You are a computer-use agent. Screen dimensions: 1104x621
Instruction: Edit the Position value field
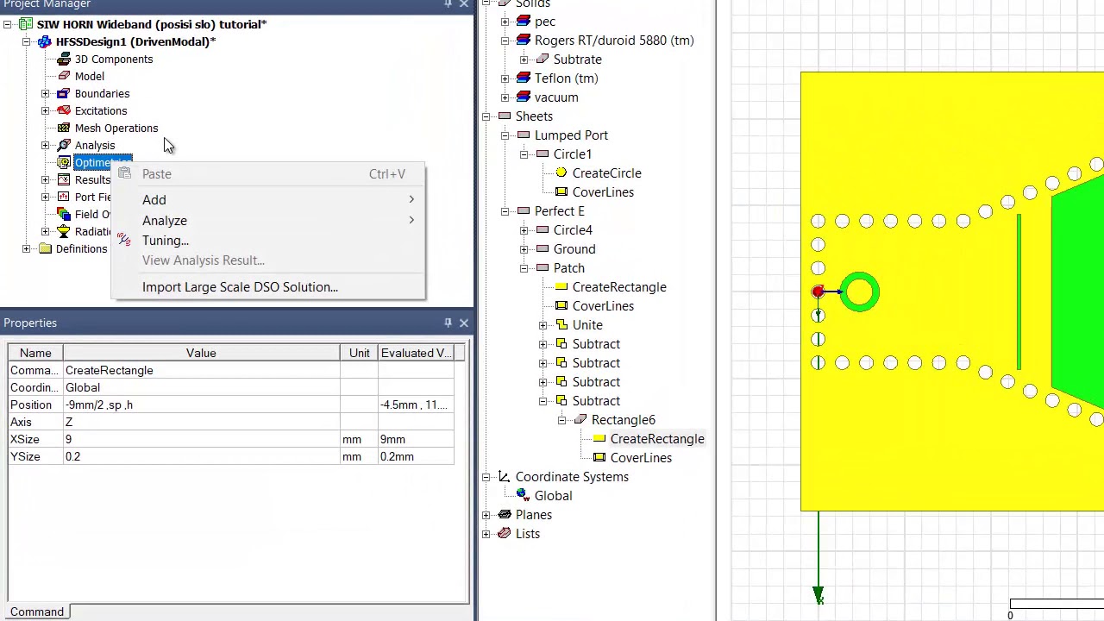point(201,405)
